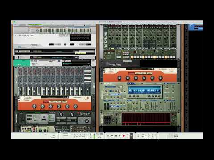Toggle Redrum step 5 button
The height and width of the screenshot is (160, 214).
[x=144, y=57]
